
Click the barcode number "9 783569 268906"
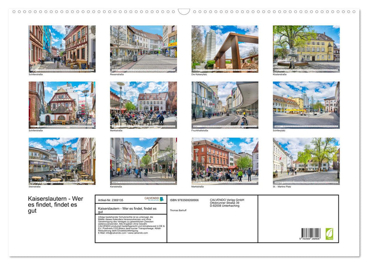pyautogui.click(x=309, y=239)
